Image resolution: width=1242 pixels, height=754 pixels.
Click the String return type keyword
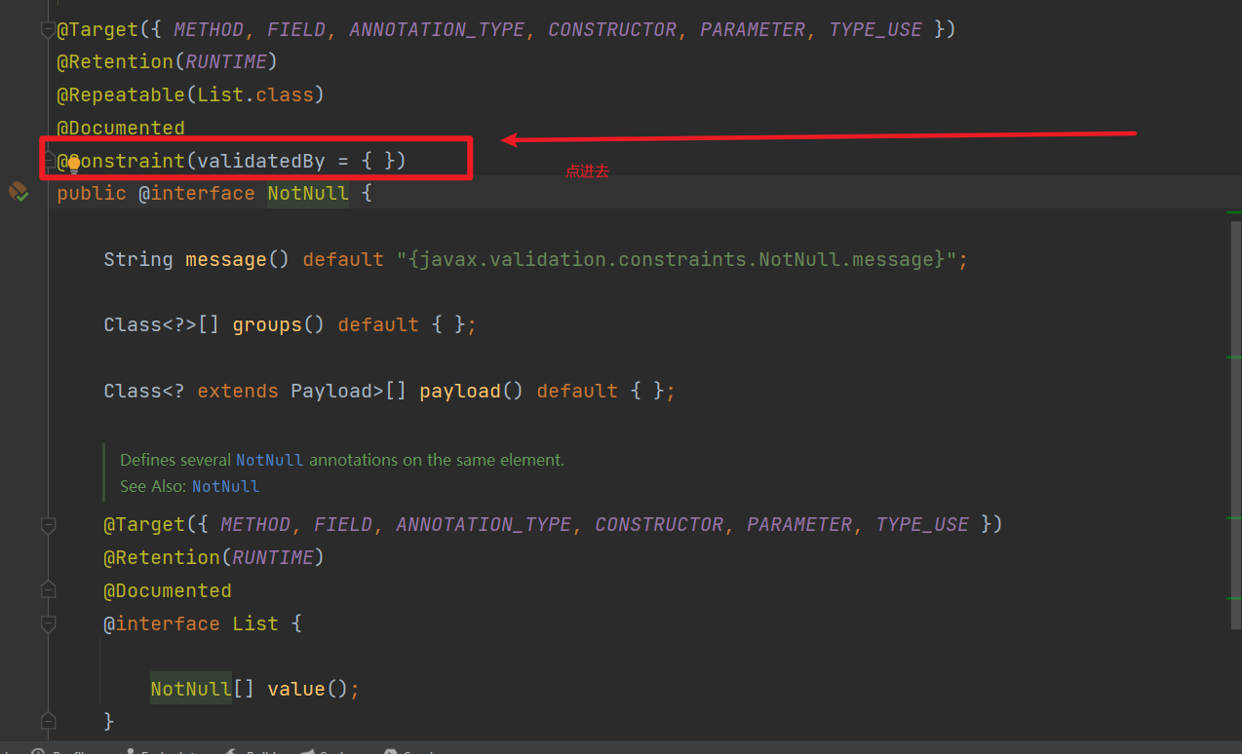tap(138, 259)
